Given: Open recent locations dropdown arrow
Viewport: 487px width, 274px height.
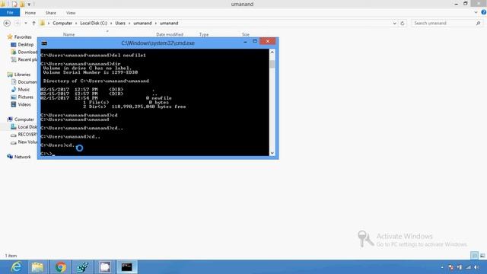Looking at the screenshot, I should coord(26,24).
